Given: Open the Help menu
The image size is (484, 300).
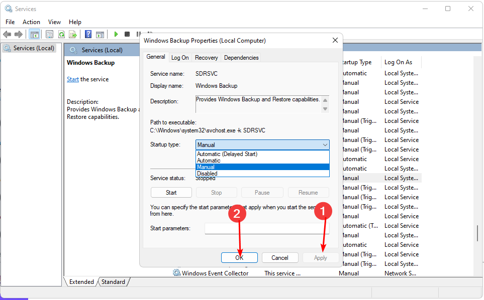Looking at the screenshot, I should [x=75, y=22].
